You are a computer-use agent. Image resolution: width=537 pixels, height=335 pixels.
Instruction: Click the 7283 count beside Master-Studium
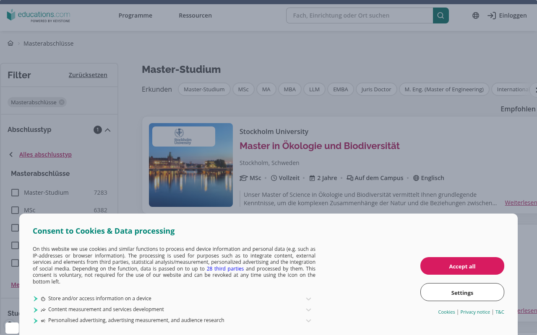point(101,193)
